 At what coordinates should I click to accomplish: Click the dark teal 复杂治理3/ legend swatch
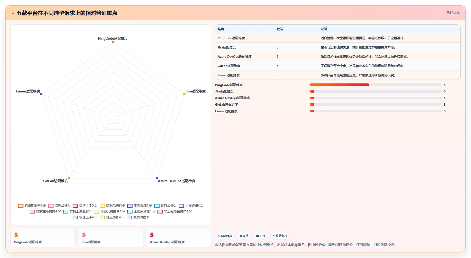coord(129,217)
